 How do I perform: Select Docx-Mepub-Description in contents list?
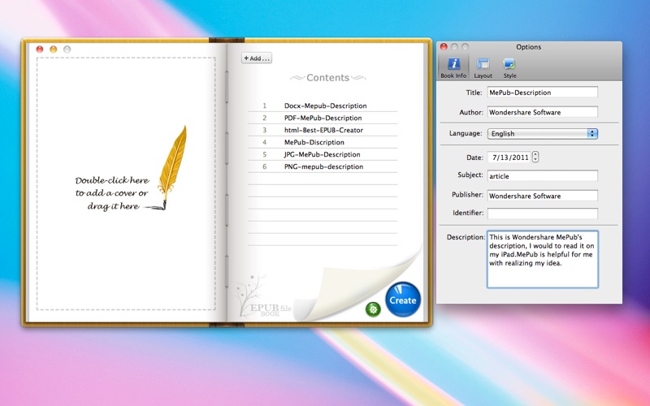(x=323, y=106)
